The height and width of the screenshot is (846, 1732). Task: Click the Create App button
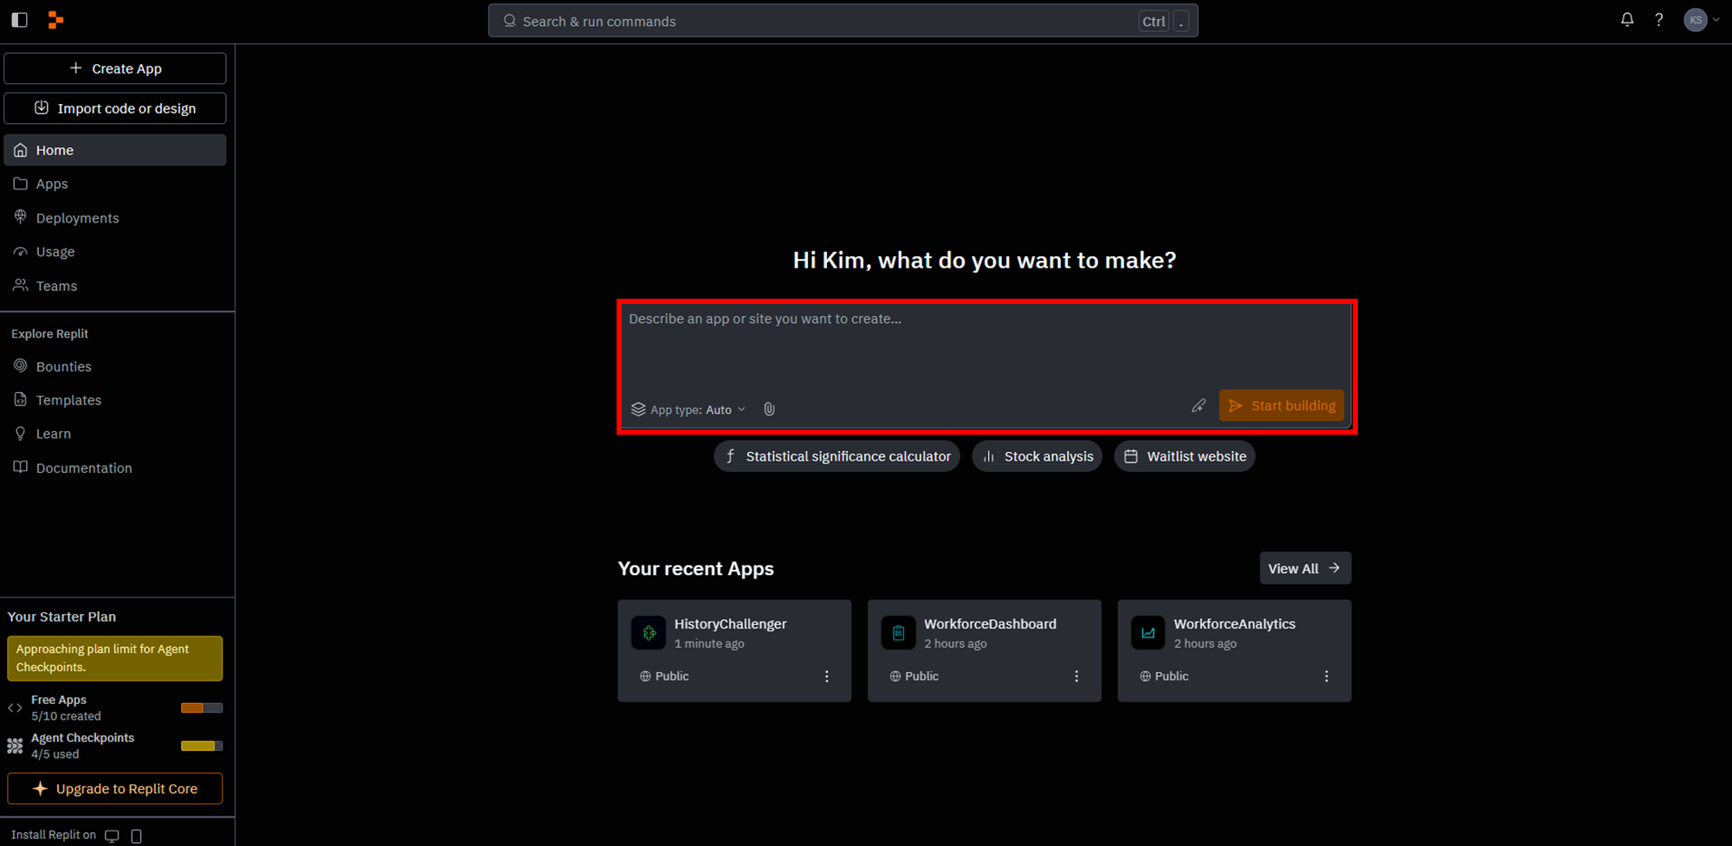[115, 68]
